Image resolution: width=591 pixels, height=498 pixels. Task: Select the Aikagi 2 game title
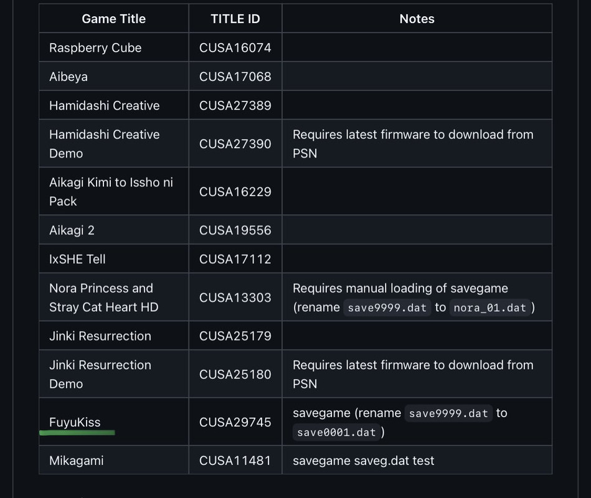point(72,230)
